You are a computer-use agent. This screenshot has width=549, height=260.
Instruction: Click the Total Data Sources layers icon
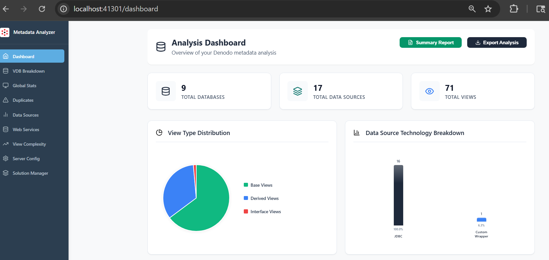(x=297, y=91)
